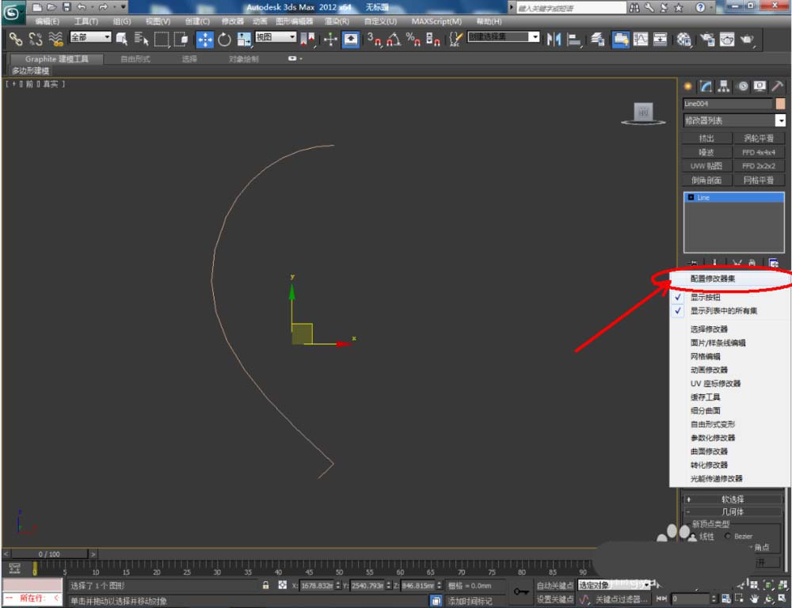The width and height of the screenshot is (792, 608).
Task: Click the Rotate tool icon
Action: [224, 39]
